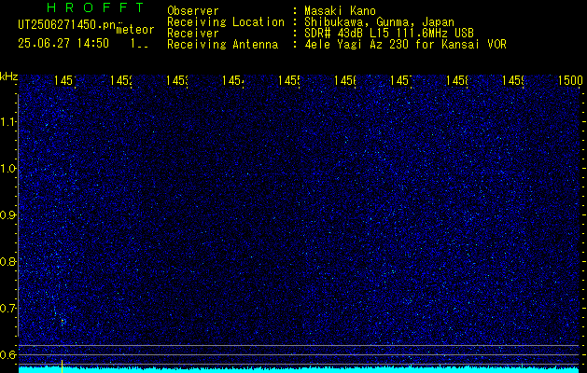This screenshot has width=587, height=373.
Task: Click the 0.8 kHz axis tick label
Action: 8,261
